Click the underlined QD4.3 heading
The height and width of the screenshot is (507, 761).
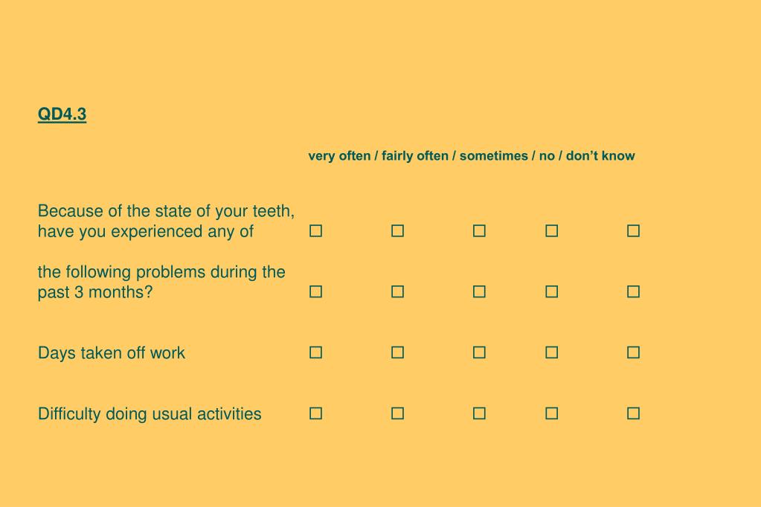tap(62, 114)
